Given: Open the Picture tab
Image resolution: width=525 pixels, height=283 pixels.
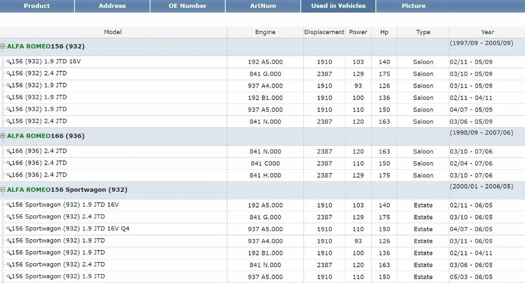Looking at the screenshot, I should (414, 6).
